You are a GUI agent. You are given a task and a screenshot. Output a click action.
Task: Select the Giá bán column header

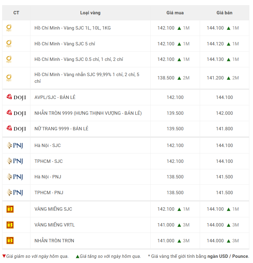pos(224,13)
